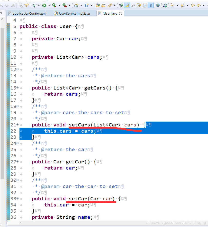Screen dimensions: 208x227
Task: Click the Search flashlight icon
Action: [110, 5]
